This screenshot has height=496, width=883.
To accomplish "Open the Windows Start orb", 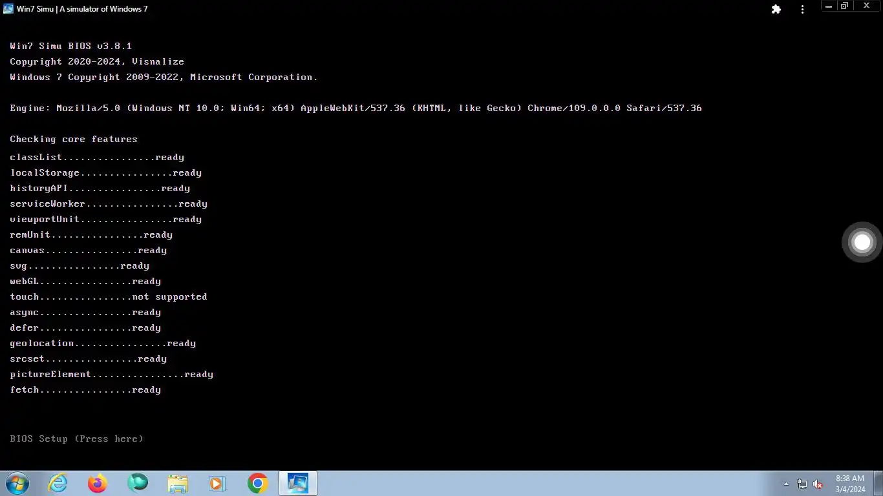I will pos(17,483).
